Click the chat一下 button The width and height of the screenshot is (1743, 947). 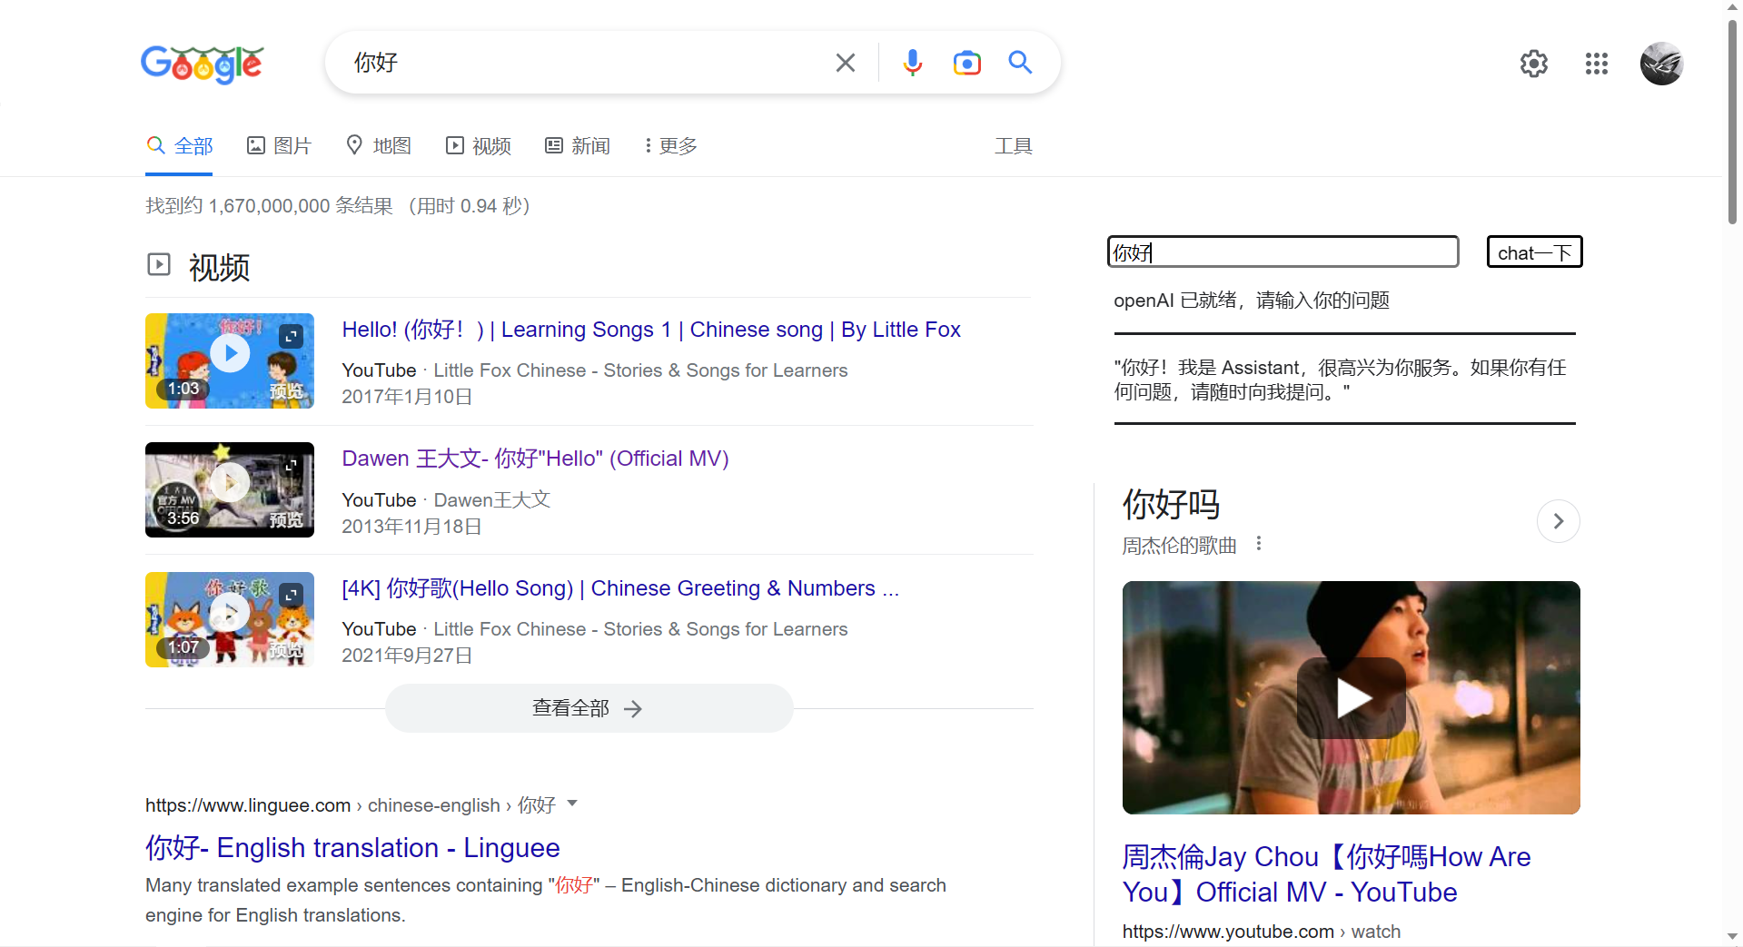[x=1534, y=252]
